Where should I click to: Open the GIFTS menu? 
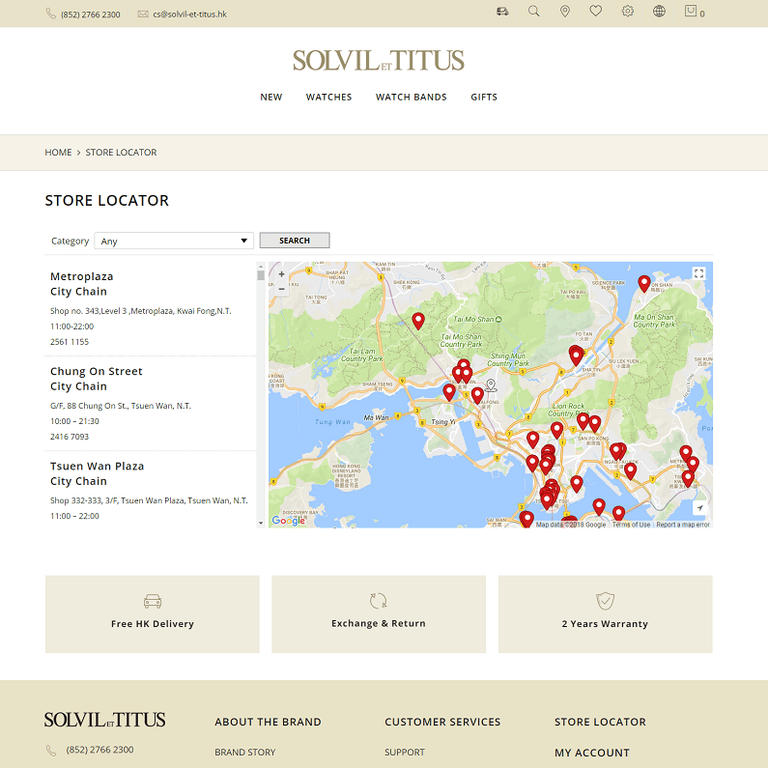[484, 97]
